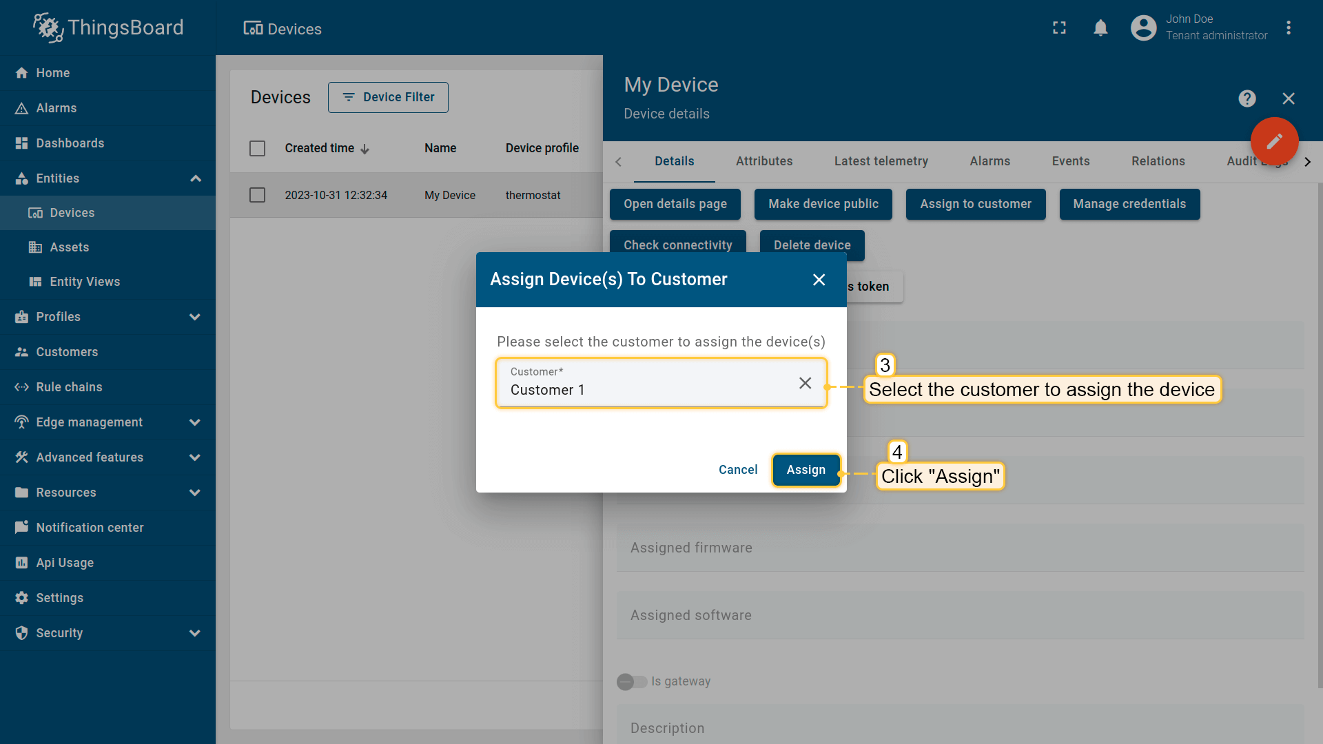The width and height of the screenshot is (1323, 744).
Task: Click the Assign button
Action: click(x=806, y=470)
